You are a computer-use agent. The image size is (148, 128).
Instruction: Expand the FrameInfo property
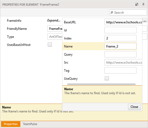click(x=54, y=20)
